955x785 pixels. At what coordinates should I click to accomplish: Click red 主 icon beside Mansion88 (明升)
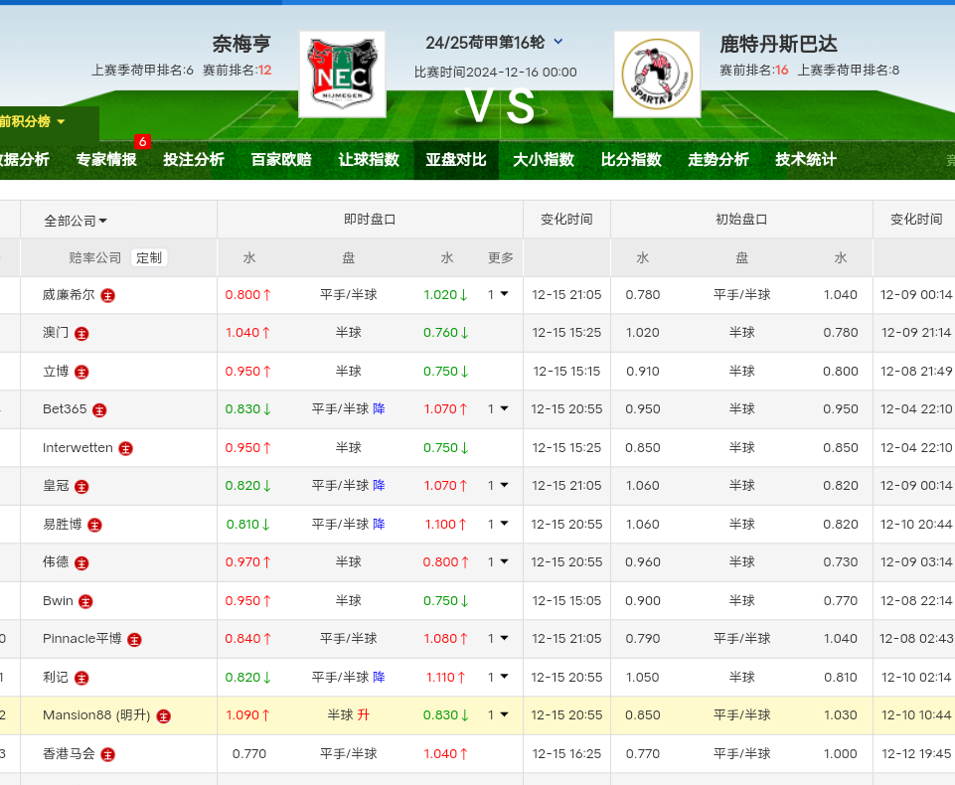coord(163,716)
